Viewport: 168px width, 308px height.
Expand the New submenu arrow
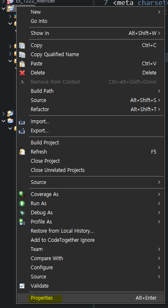(x=159, y=12)
